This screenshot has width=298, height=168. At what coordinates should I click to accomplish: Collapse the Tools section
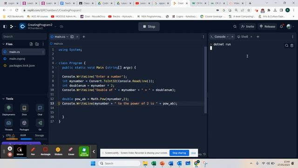[3, 98]
